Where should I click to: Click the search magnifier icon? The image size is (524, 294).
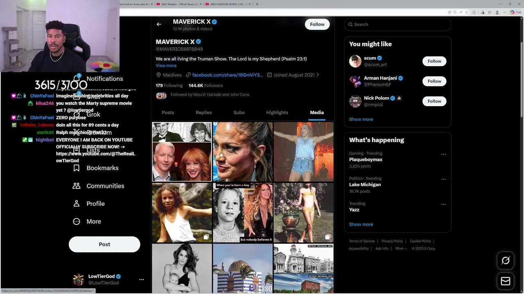[350, 24]
